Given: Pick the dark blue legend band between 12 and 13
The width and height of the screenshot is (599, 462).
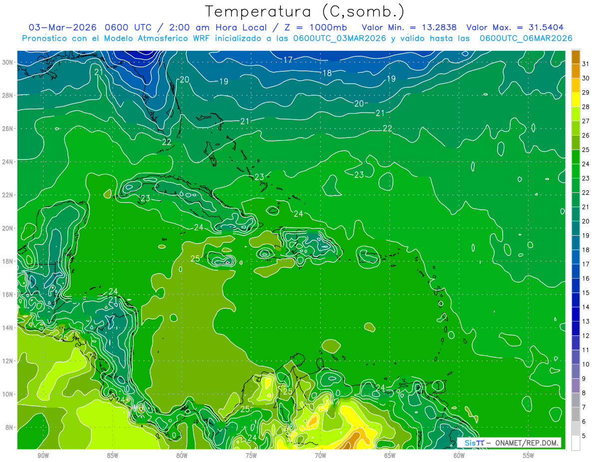Looking at the screenshot, I should tap(576, 329).
